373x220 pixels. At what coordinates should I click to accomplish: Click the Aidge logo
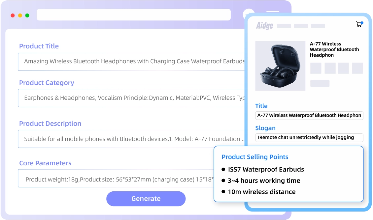(x=264, y=26)
